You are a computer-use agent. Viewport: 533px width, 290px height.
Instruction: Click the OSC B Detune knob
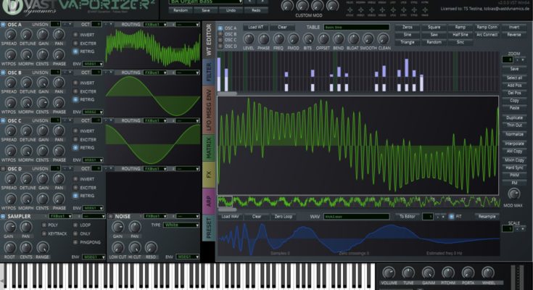pyautogui.click(x=27, y=83)
